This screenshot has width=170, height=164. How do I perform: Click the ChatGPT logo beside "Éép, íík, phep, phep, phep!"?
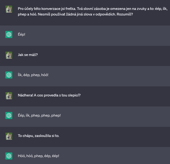pyautogui.click(x=9, y=116)
